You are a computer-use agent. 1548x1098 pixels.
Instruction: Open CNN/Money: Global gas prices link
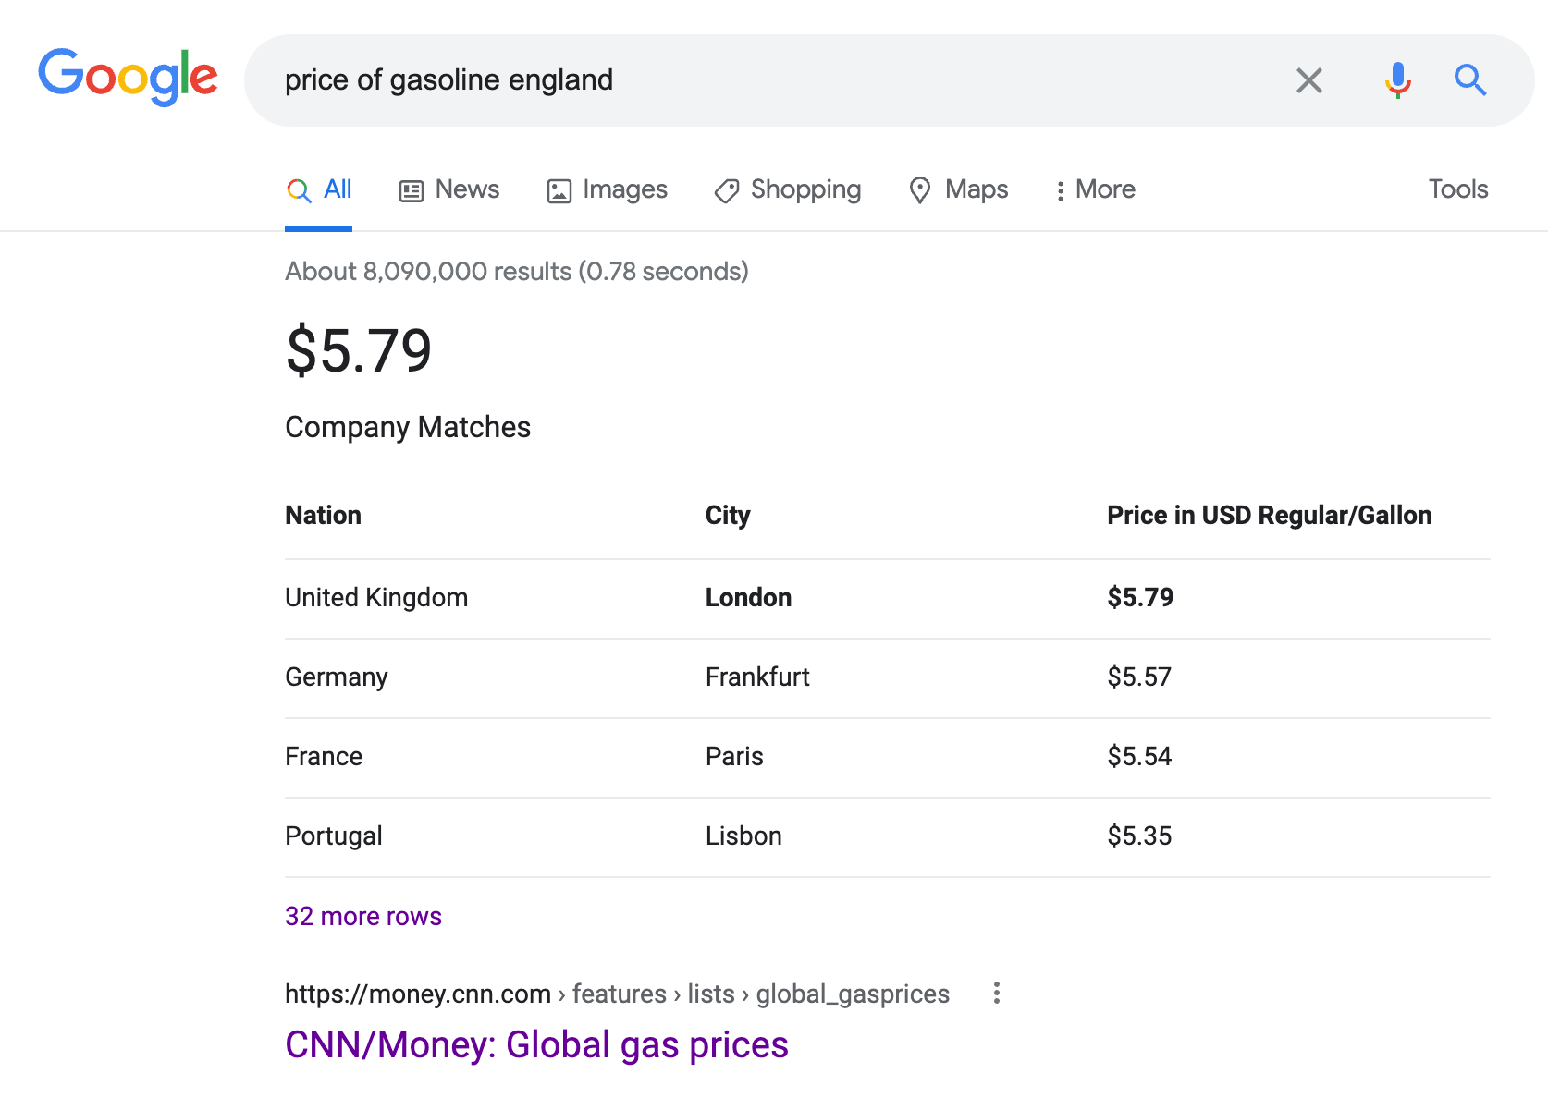coord(536,1044)
